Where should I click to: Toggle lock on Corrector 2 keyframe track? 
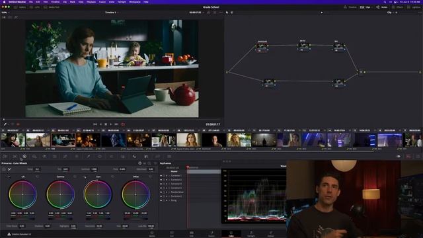164,180
